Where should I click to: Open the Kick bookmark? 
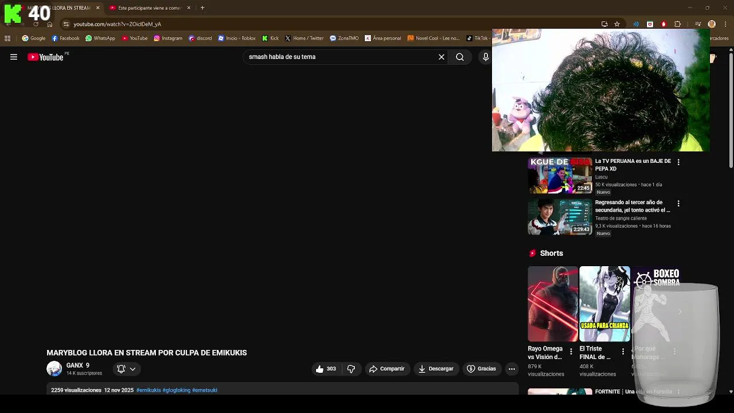[x=270, y=38]
